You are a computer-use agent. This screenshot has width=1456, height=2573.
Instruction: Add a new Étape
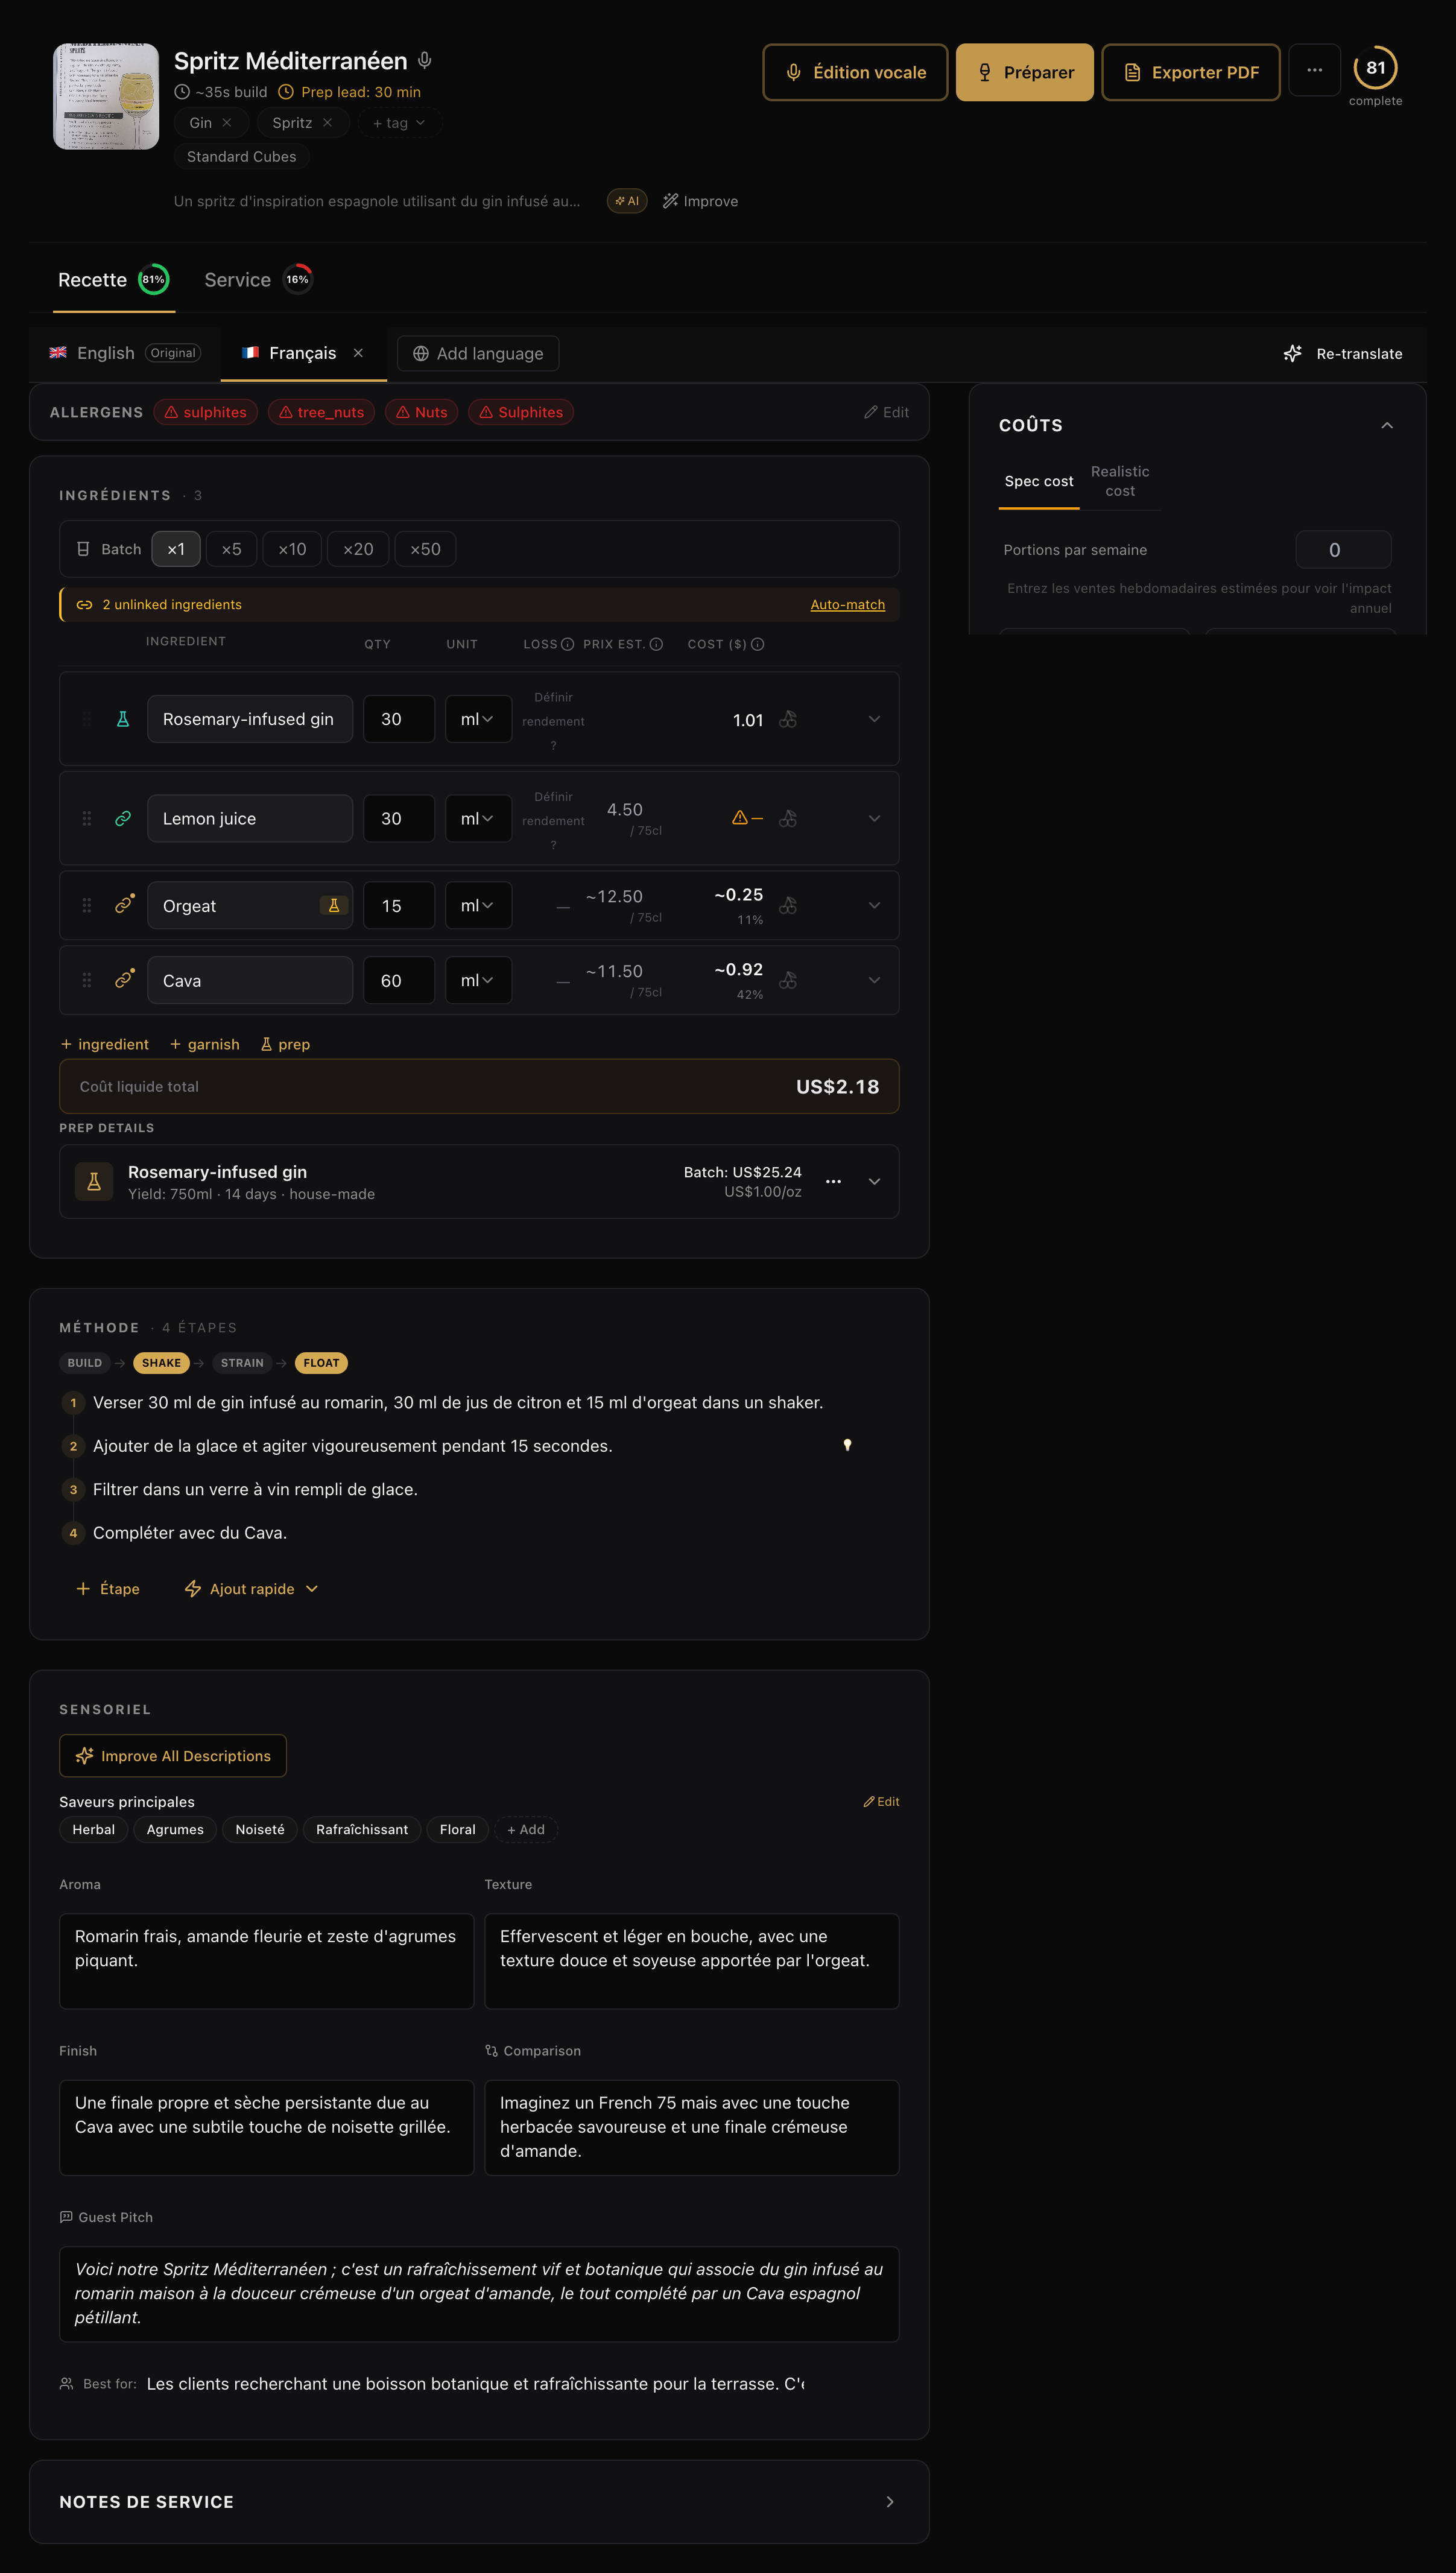[108, 1589]
